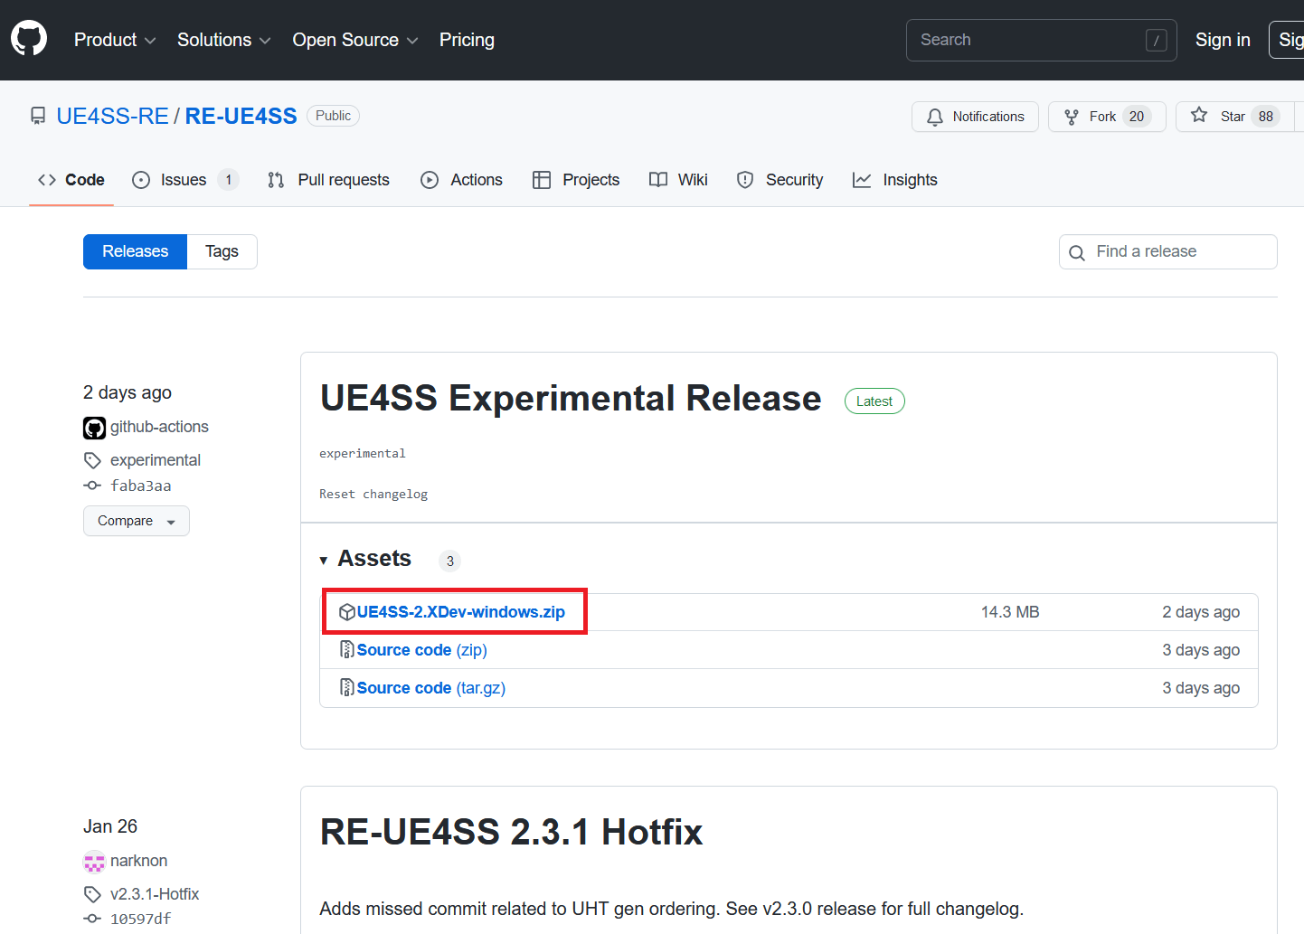The width and height of the screenshot is (1304, 934).
Task: Download Source code (zip)
Action: coord(422,650)
